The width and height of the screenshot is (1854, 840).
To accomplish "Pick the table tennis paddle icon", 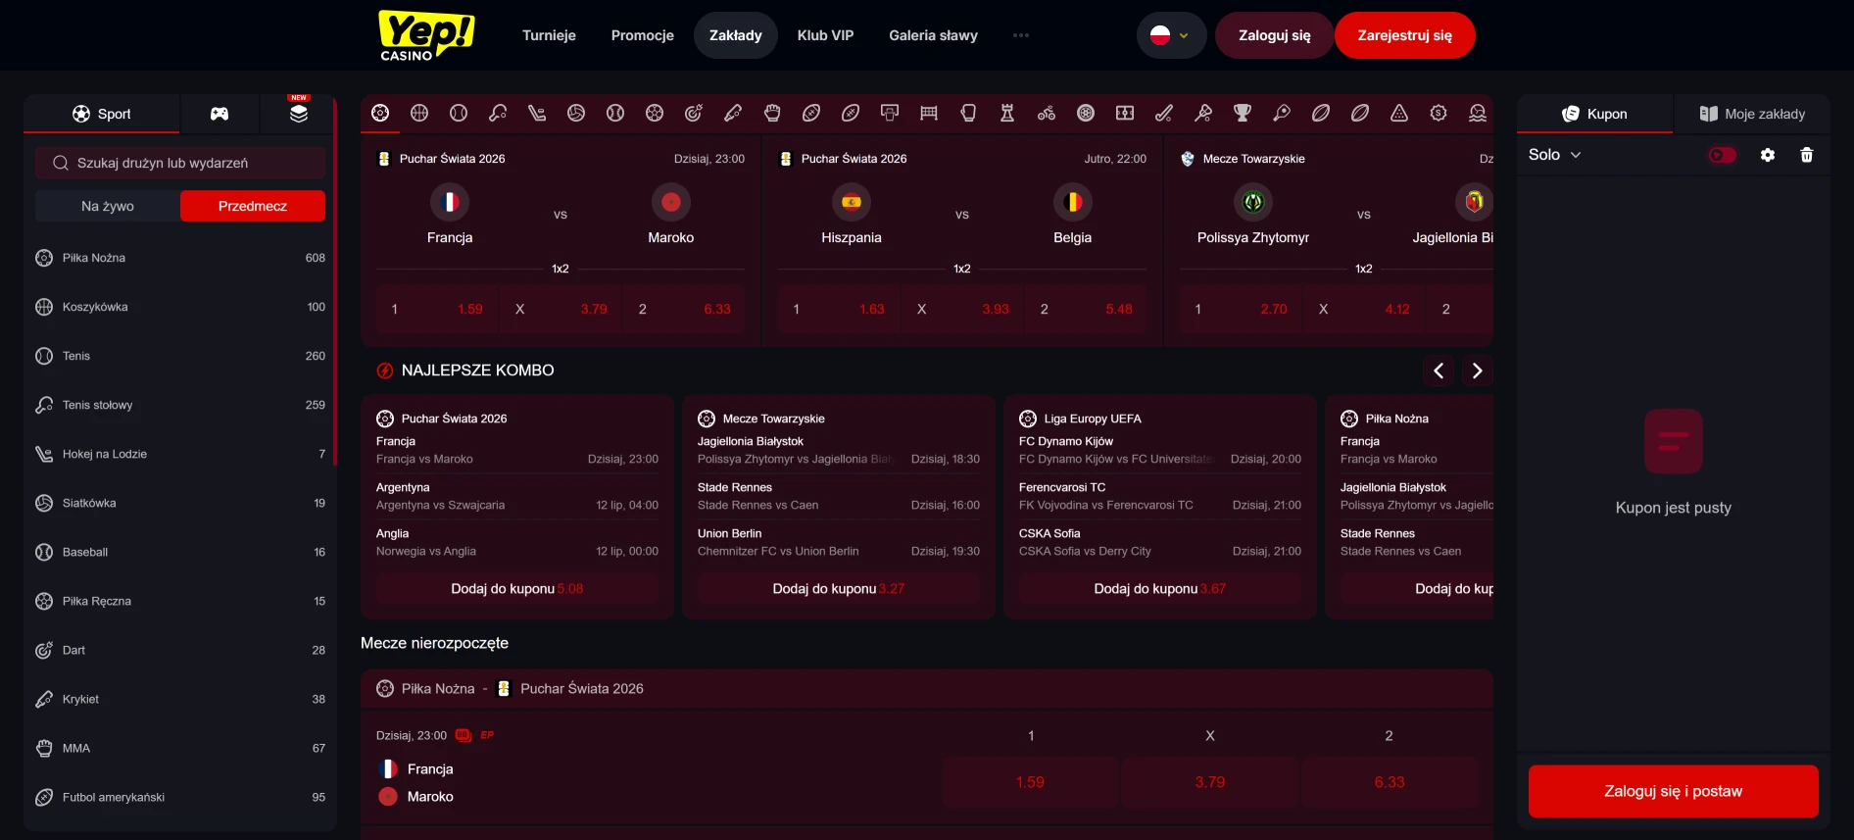I will [x=498, y=113].
